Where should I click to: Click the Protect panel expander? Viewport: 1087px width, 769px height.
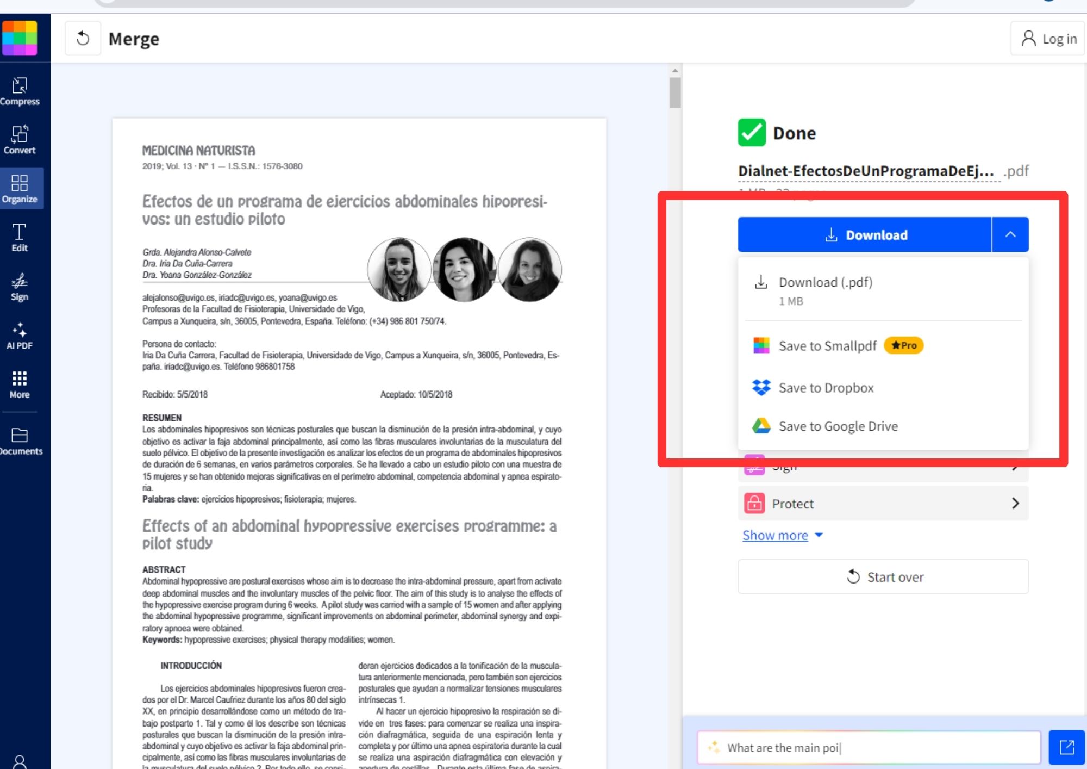1015,503
